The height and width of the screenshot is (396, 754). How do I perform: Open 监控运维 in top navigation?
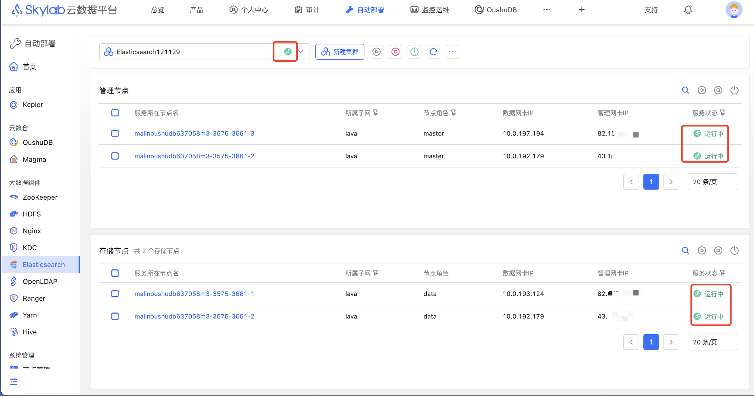tap(430, 10)
